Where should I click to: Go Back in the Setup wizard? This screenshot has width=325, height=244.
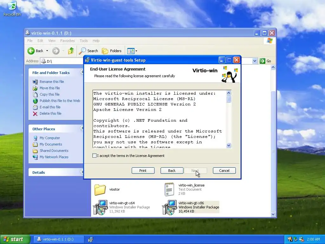172,171
